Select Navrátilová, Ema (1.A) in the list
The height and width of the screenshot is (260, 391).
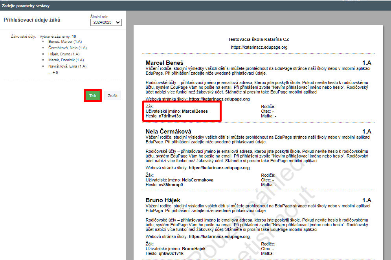67,66
